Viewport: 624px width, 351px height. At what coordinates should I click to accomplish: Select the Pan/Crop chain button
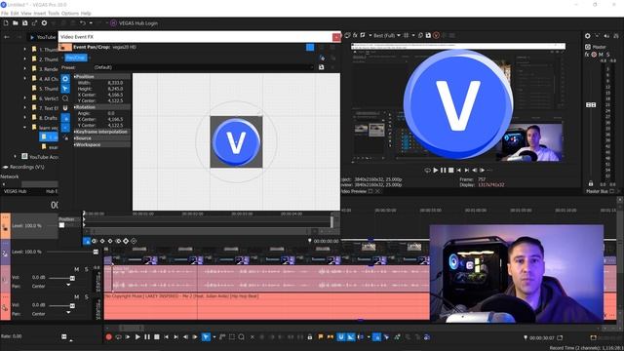point(76,58)
